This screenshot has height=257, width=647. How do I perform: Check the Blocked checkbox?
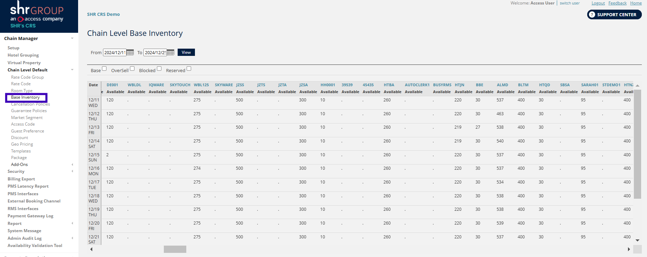tap(159, 69)
